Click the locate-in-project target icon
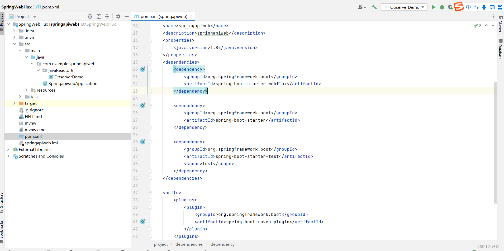The image size is (504, 251). 90,16
